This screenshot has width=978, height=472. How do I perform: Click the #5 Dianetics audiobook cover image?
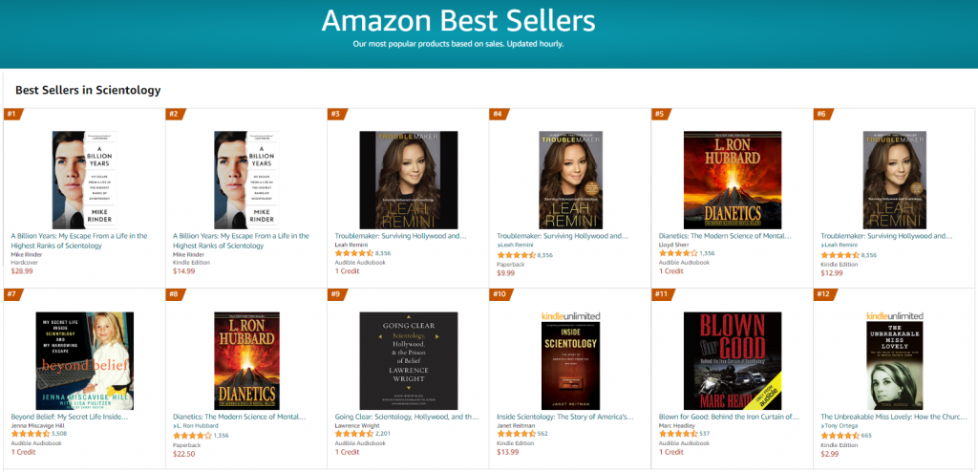(733, 180)
